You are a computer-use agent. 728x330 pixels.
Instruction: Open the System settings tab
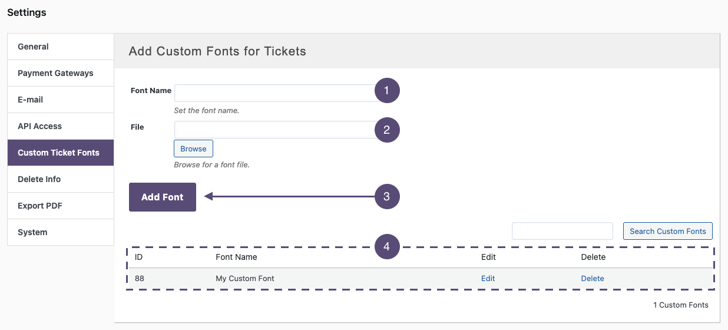60,232
